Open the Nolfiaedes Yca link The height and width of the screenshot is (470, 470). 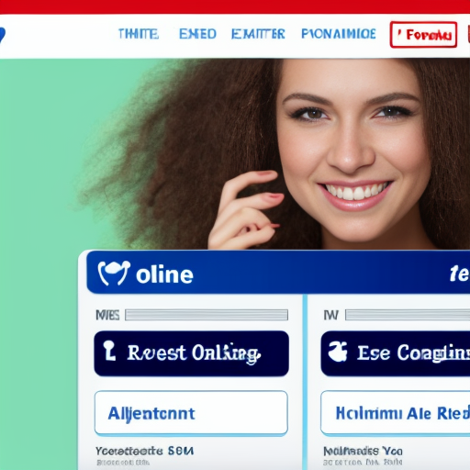coord(363,451)
